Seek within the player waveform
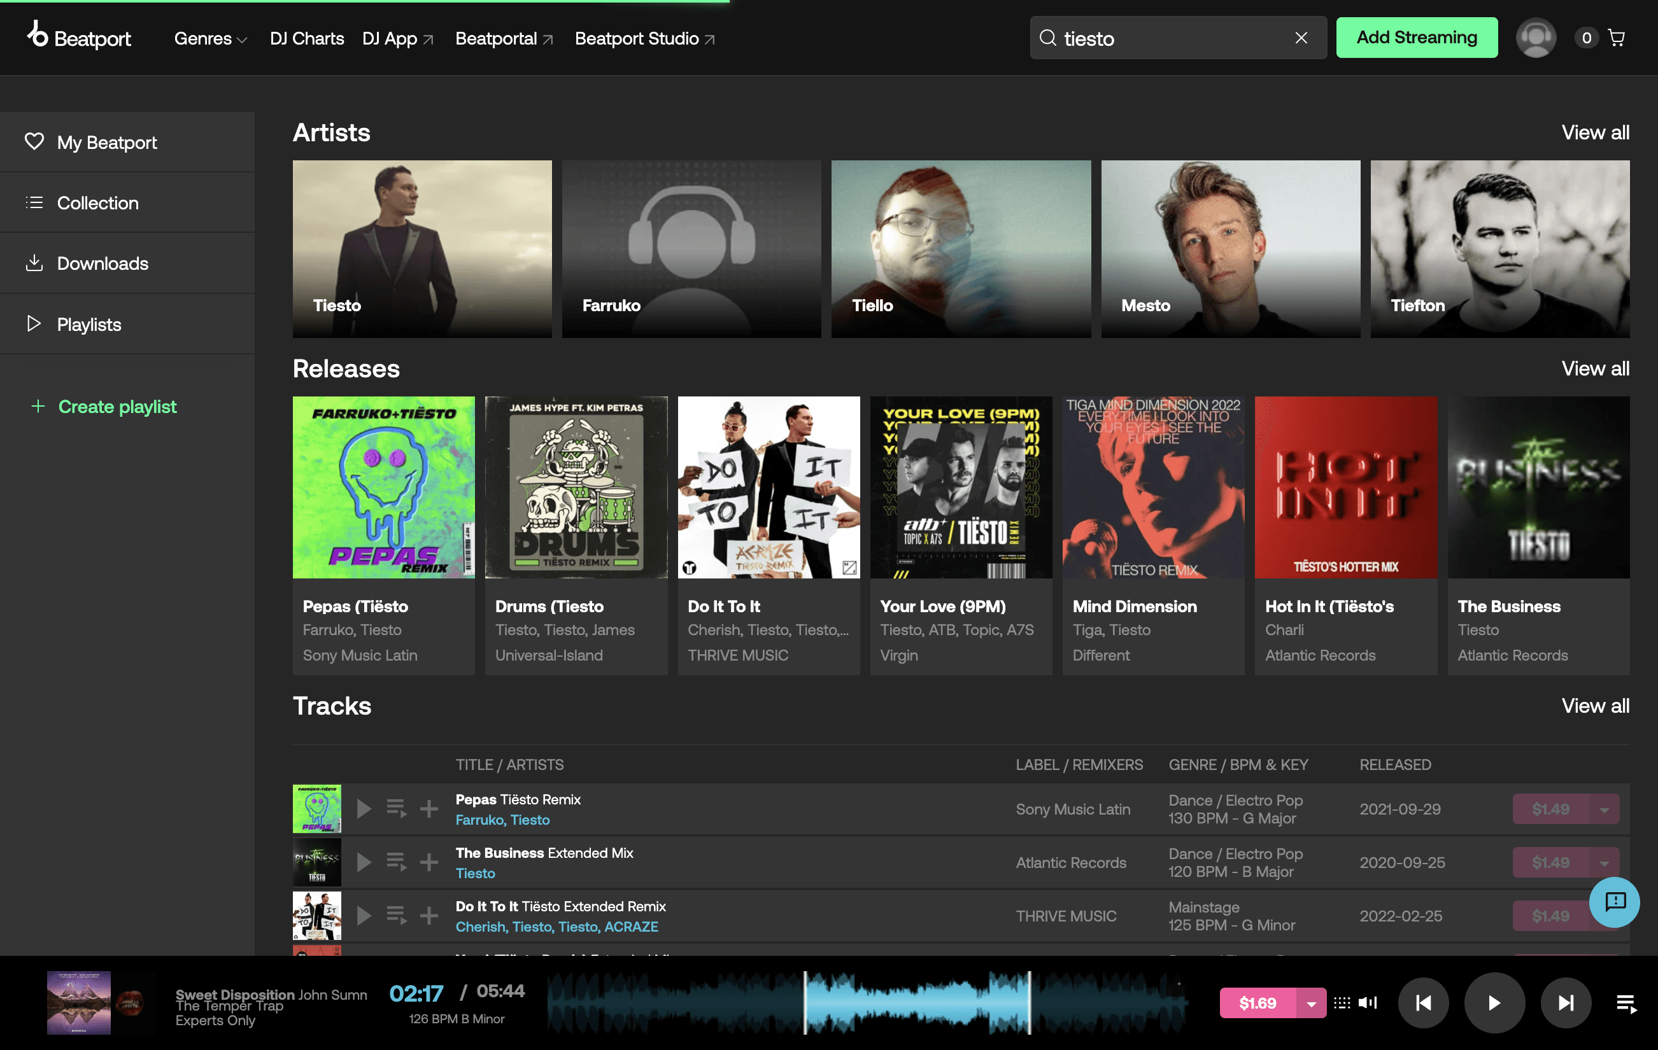 (868, 1002)
